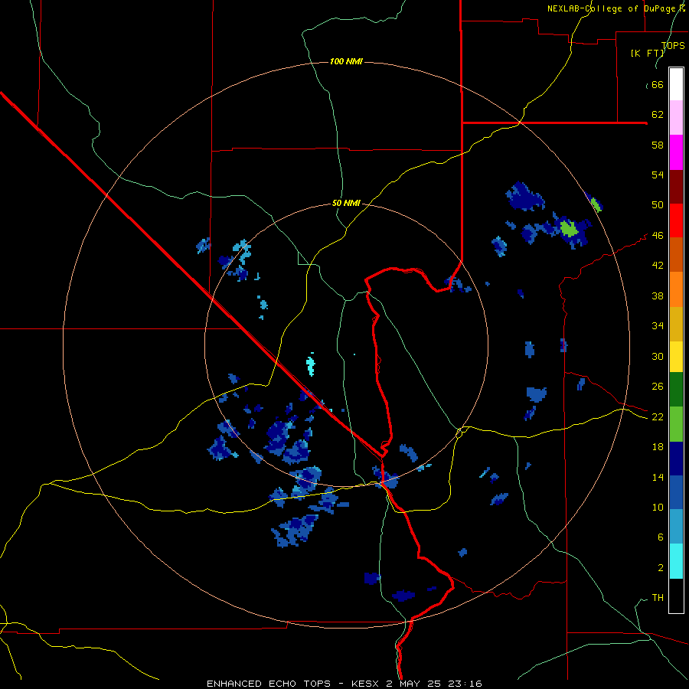Click the TH label on the legend

pos(658,597)
